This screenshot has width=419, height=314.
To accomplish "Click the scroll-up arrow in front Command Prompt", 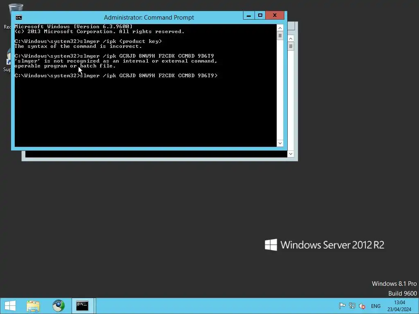I will point(280,28).
